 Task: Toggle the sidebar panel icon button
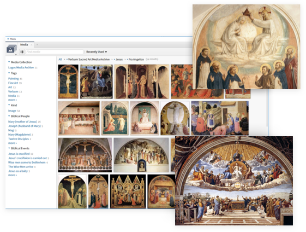(x=22, y=52)
